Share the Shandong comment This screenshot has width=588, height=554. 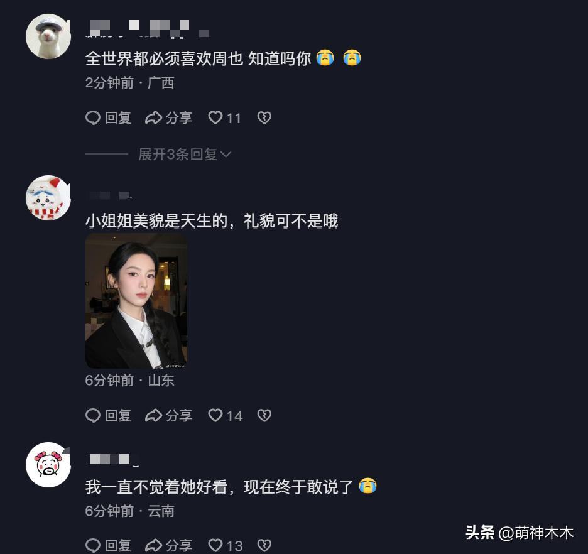(169, 415)
